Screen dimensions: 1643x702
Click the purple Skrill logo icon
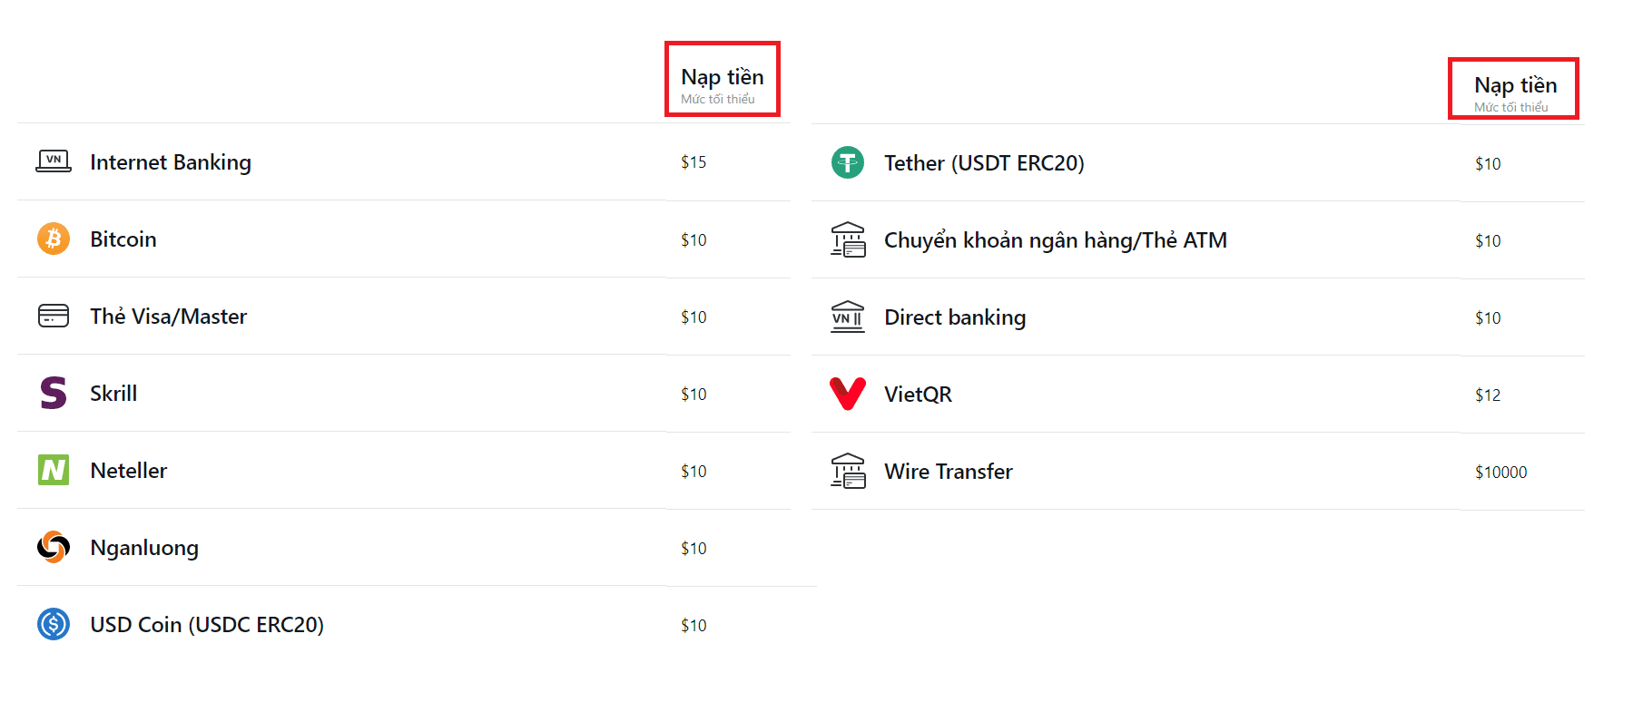coord(54,393)
